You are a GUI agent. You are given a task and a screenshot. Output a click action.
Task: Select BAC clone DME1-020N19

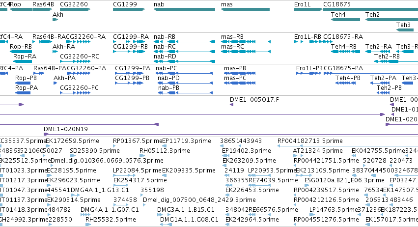click(231, 134)
